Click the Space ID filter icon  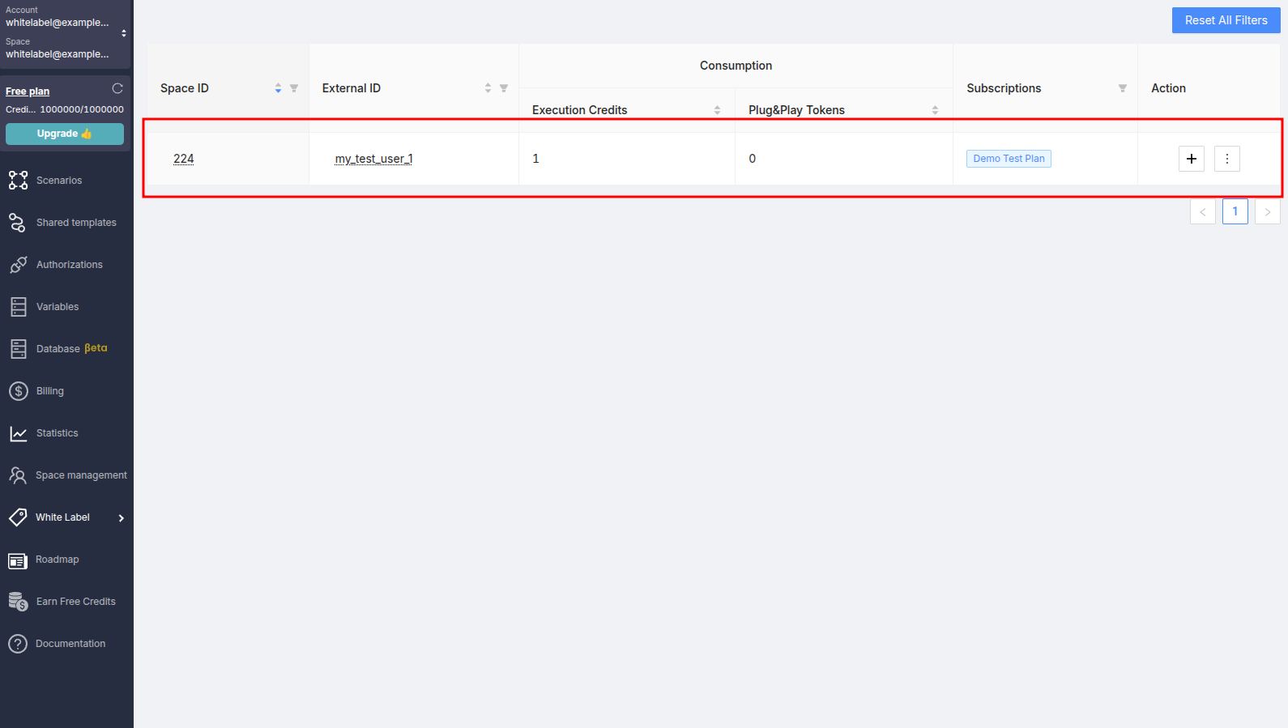click(294, 88)
